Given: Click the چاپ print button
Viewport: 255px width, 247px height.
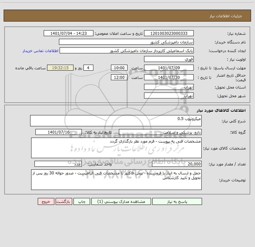Looking at the screenshot, I should [x=82, y=201].
